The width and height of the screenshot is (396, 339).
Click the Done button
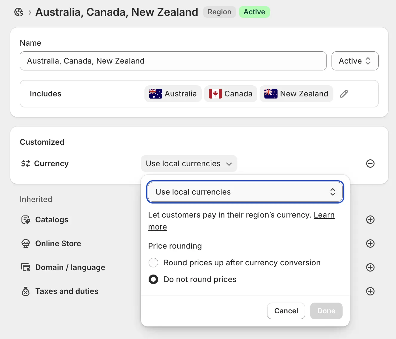coord(326,311)
